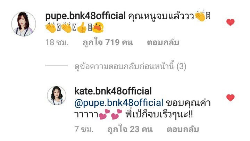
Task: Select the reply text พี่เป้ก็จบเร็วๆนะ!!
Action: (x=159, y=114)
